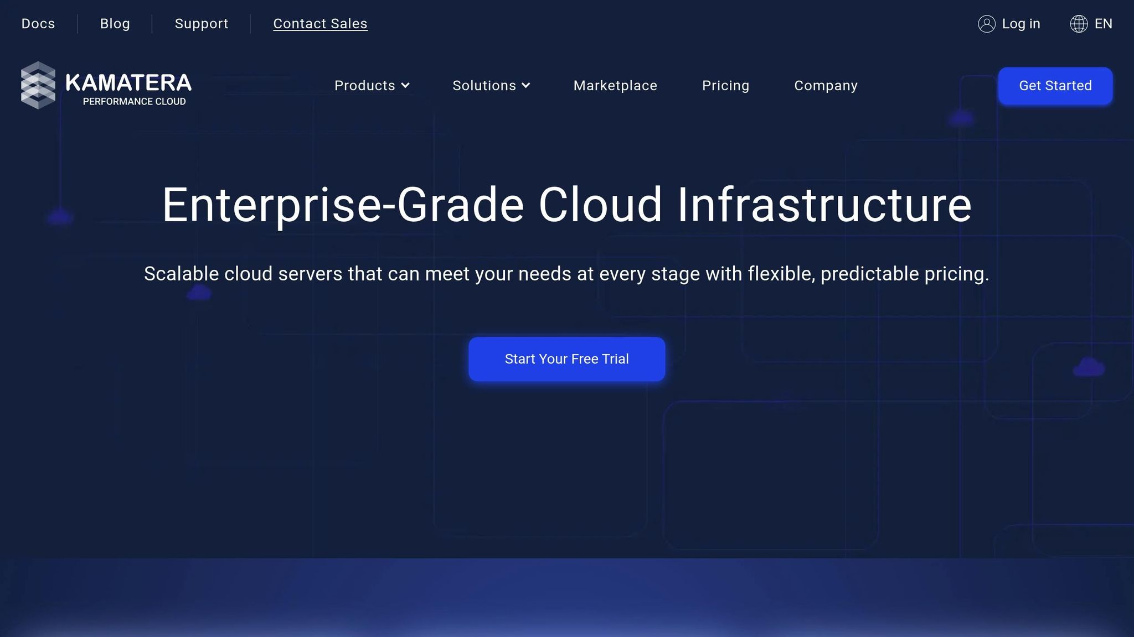
Task: Click the user profile icon beside Log in
Action: pyautogui.click(x=986, y=24)
